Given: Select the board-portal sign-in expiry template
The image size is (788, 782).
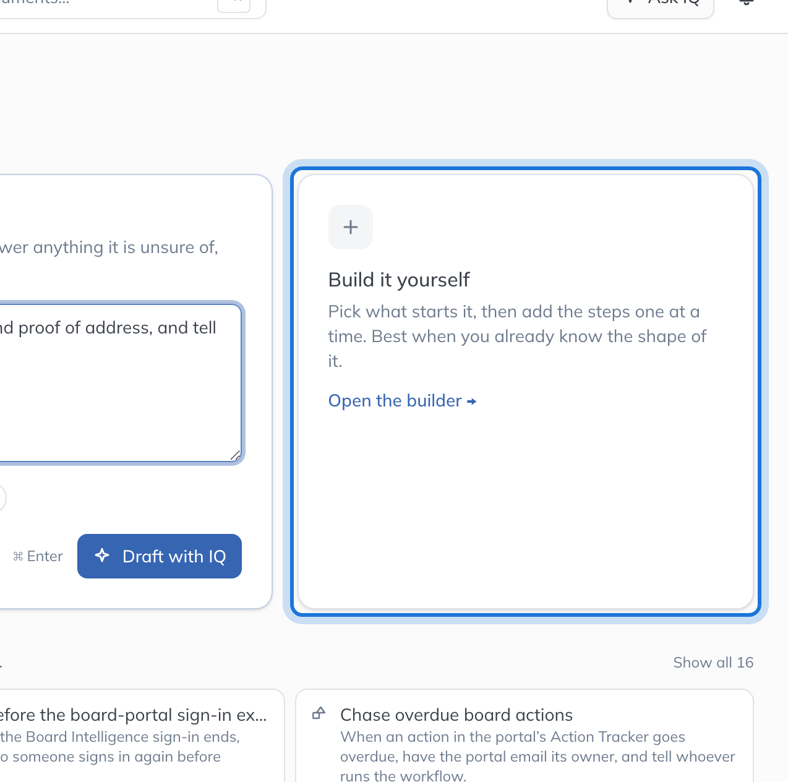Looking at the screenshot, I should 141,736.
